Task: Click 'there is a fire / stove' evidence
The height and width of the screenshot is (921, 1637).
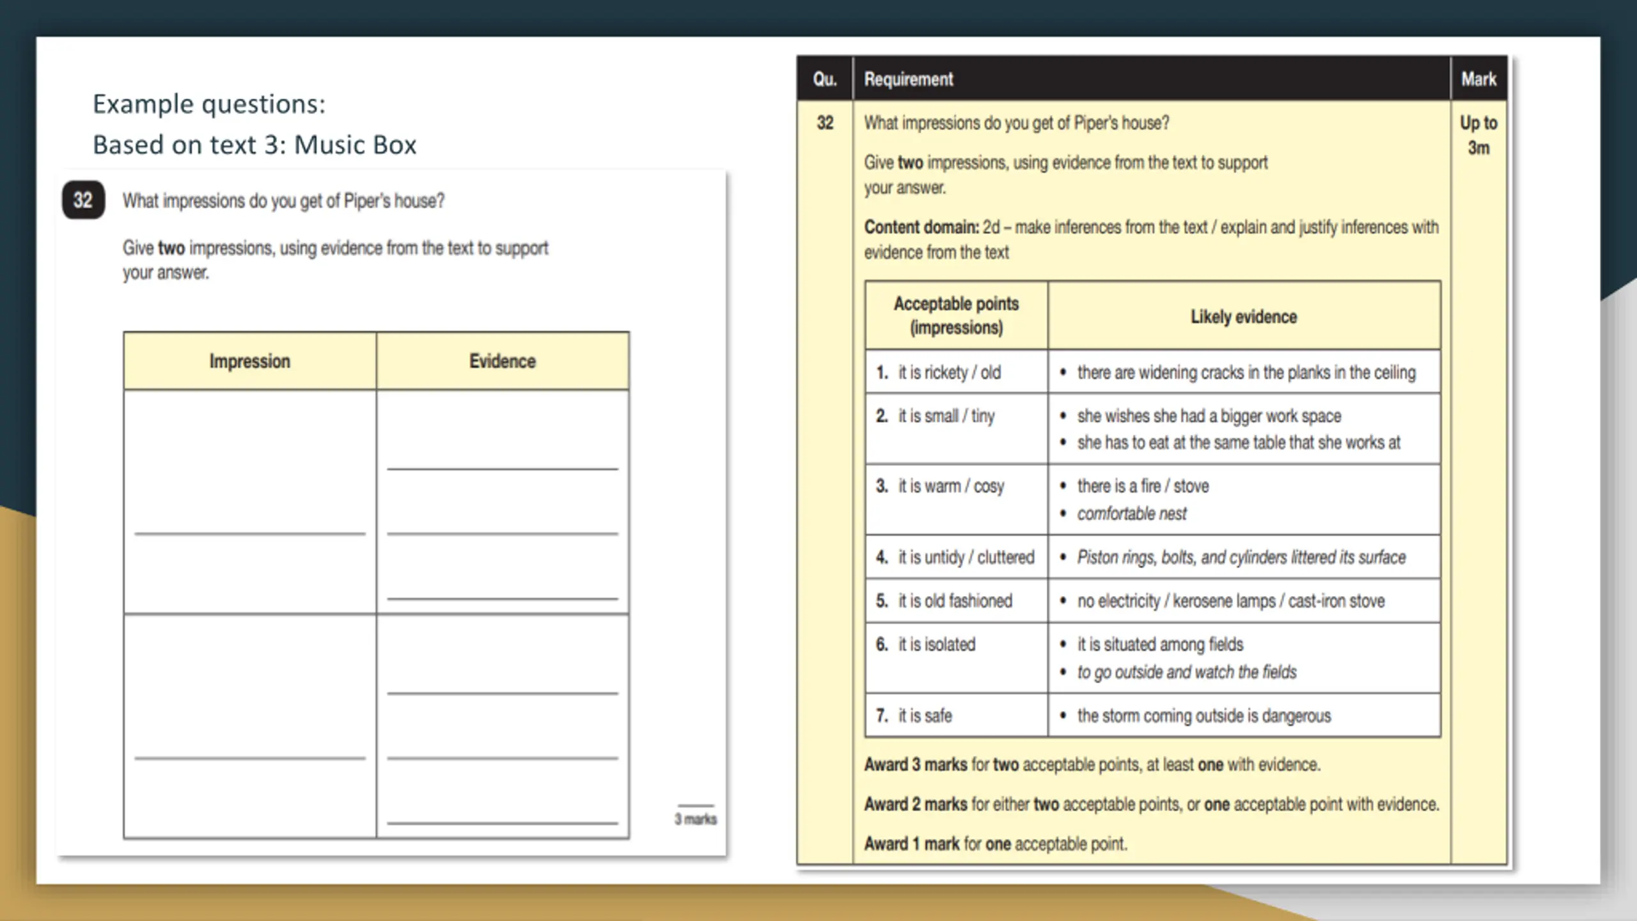Action: click(1143, 487)
